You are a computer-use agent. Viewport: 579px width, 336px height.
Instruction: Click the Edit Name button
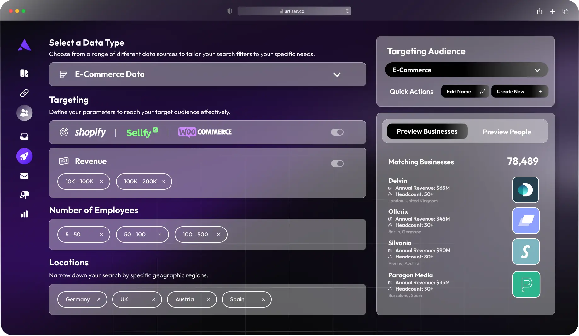tap(465, 91)
